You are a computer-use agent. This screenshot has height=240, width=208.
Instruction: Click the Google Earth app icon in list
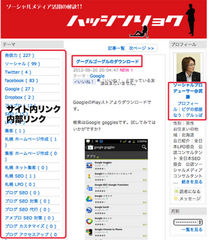coord(89,210)
